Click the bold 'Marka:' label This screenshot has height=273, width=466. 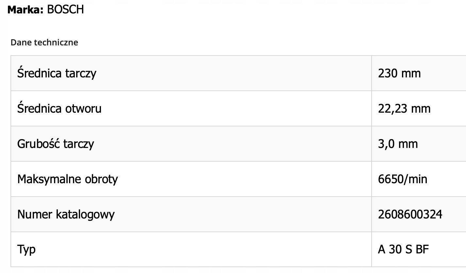pyautogui.click(x=25, y=10)
